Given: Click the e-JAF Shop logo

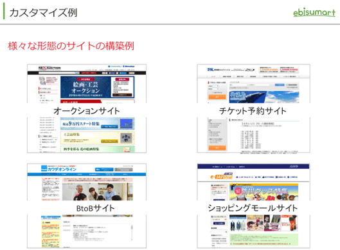Looking at the screenshot, I should point(221,176).
